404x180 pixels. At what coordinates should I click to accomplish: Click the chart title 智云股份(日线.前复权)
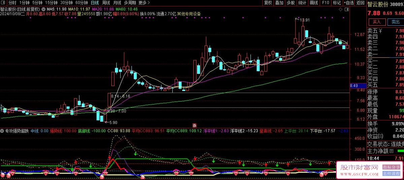coord(21,9)
